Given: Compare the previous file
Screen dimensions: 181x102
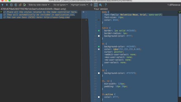Looking at the screenshot, I should (x=11, y=5).
